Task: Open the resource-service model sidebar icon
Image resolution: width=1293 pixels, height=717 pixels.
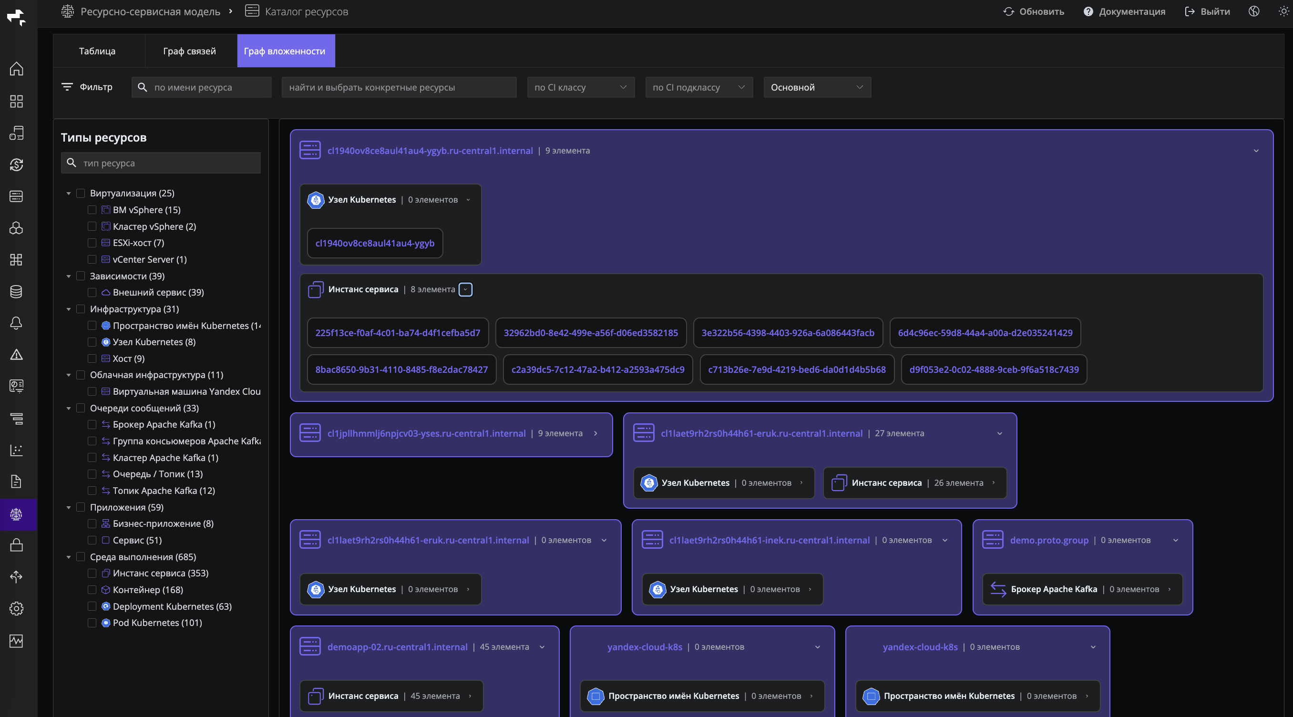Action: click(x=17, y=514)
